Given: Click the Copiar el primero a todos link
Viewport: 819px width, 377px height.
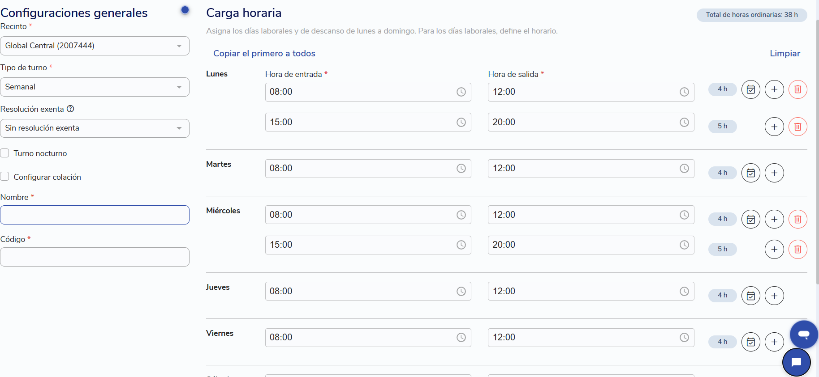Looking at the screenshot, I should 264,53.
